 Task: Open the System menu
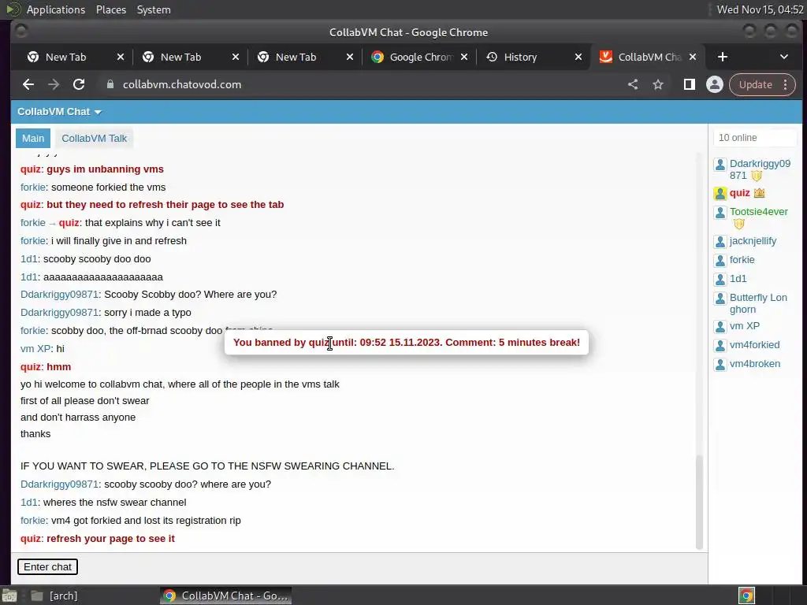coord(154,9)
